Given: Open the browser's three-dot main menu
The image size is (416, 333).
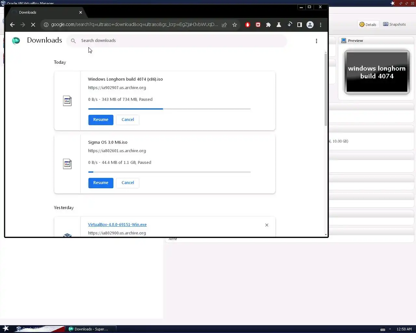Looking at the screenshot, I should (320, 25).
